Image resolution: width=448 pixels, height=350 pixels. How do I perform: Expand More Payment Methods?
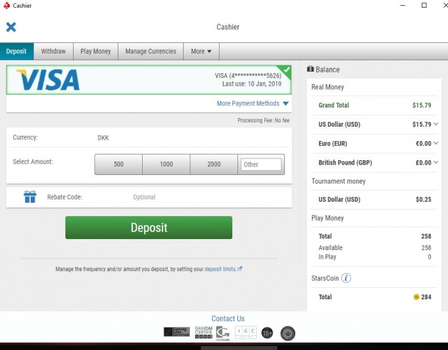point(253,103)
